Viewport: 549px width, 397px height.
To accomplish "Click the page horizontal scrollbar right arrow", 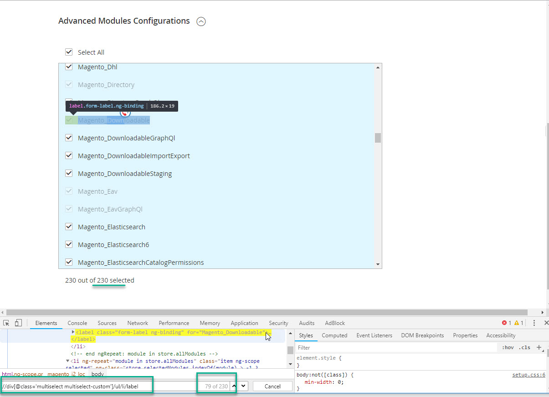I will click(x=542, y=312).
